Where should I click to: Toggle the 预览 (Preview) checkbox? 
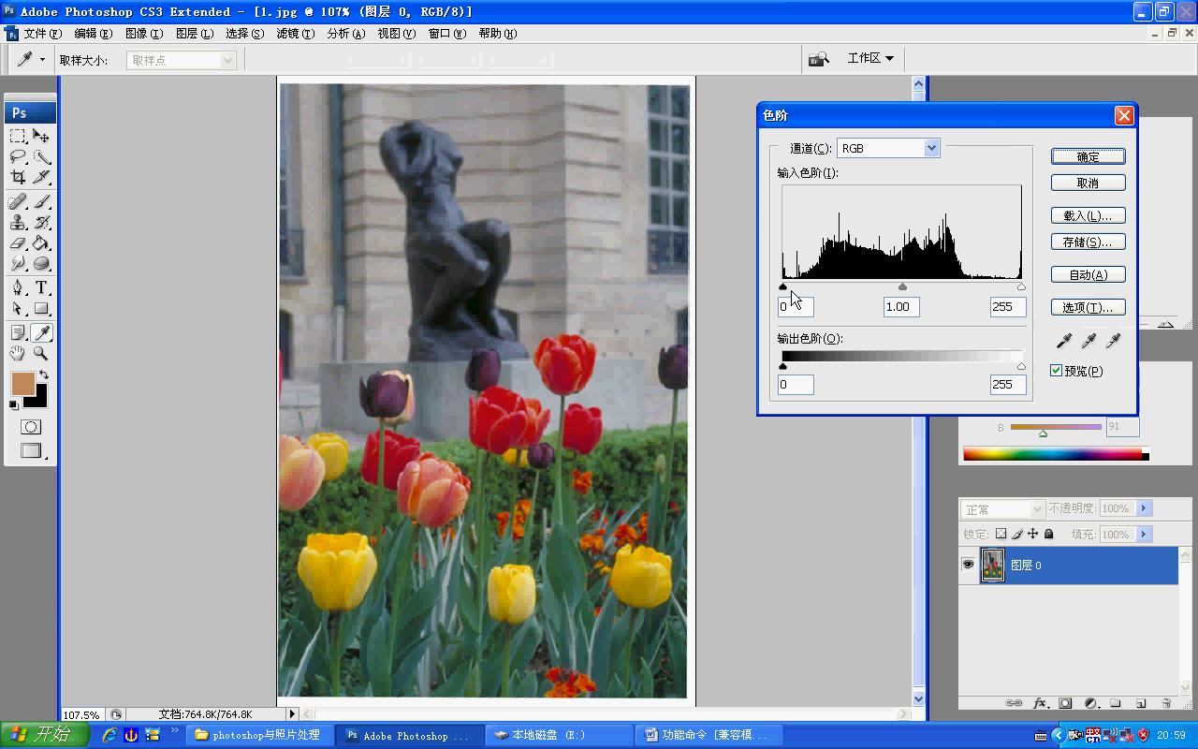[x=1056, y=371]
